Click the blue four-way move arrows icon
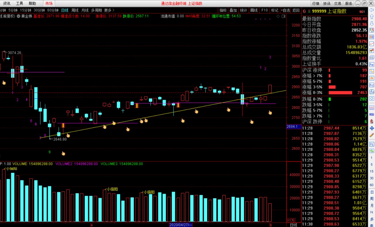This screenshot has height=227, width=375. coord(372,128)
